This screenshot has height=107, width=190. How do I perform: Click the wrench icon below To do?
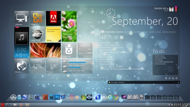tap(170, 78)
